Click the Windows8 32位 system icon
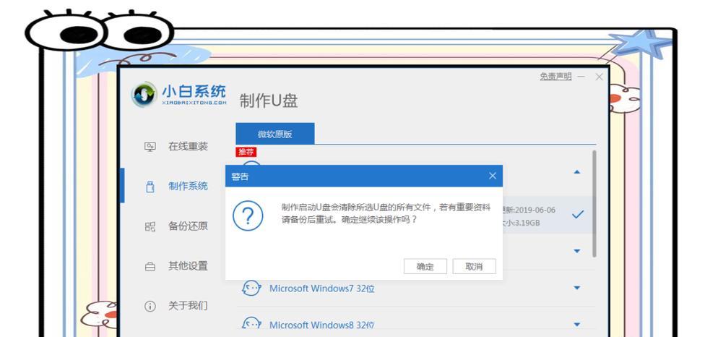 click(x=251, y=324)
